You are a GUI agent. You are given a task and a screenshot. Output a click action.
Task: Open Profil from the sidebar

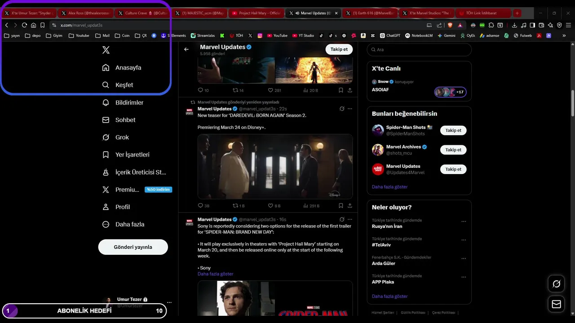click(x=116, y=207)
